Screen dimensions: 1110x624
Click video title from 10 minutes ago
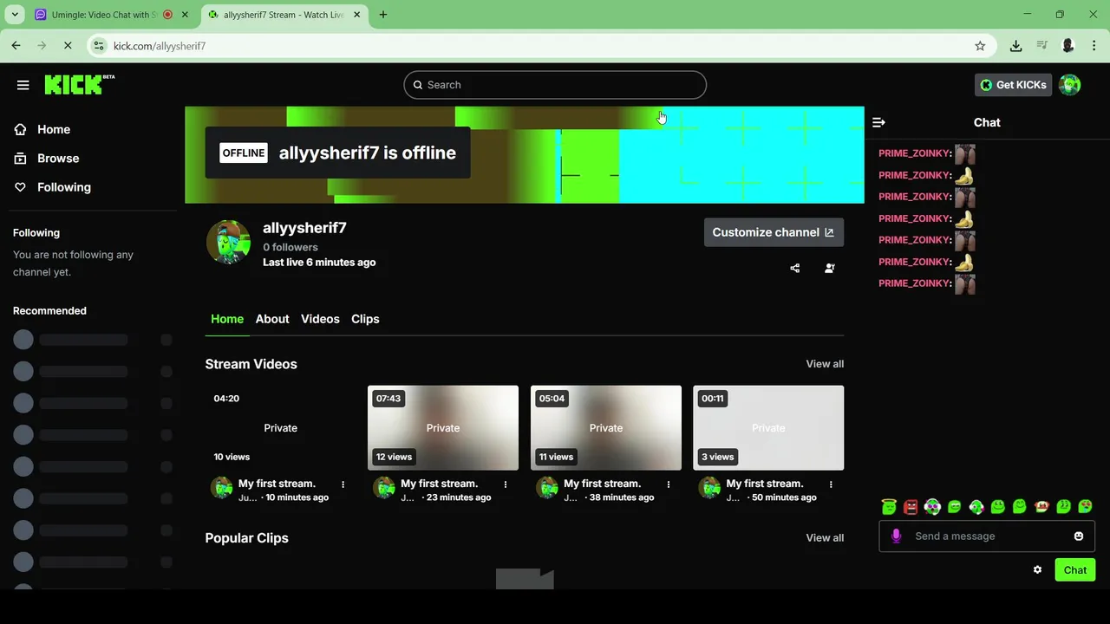coord(277,484)
